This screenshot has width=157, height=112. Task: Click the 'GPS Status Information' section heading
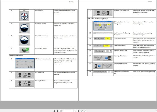pyautogui.click(x=16, y=56)
